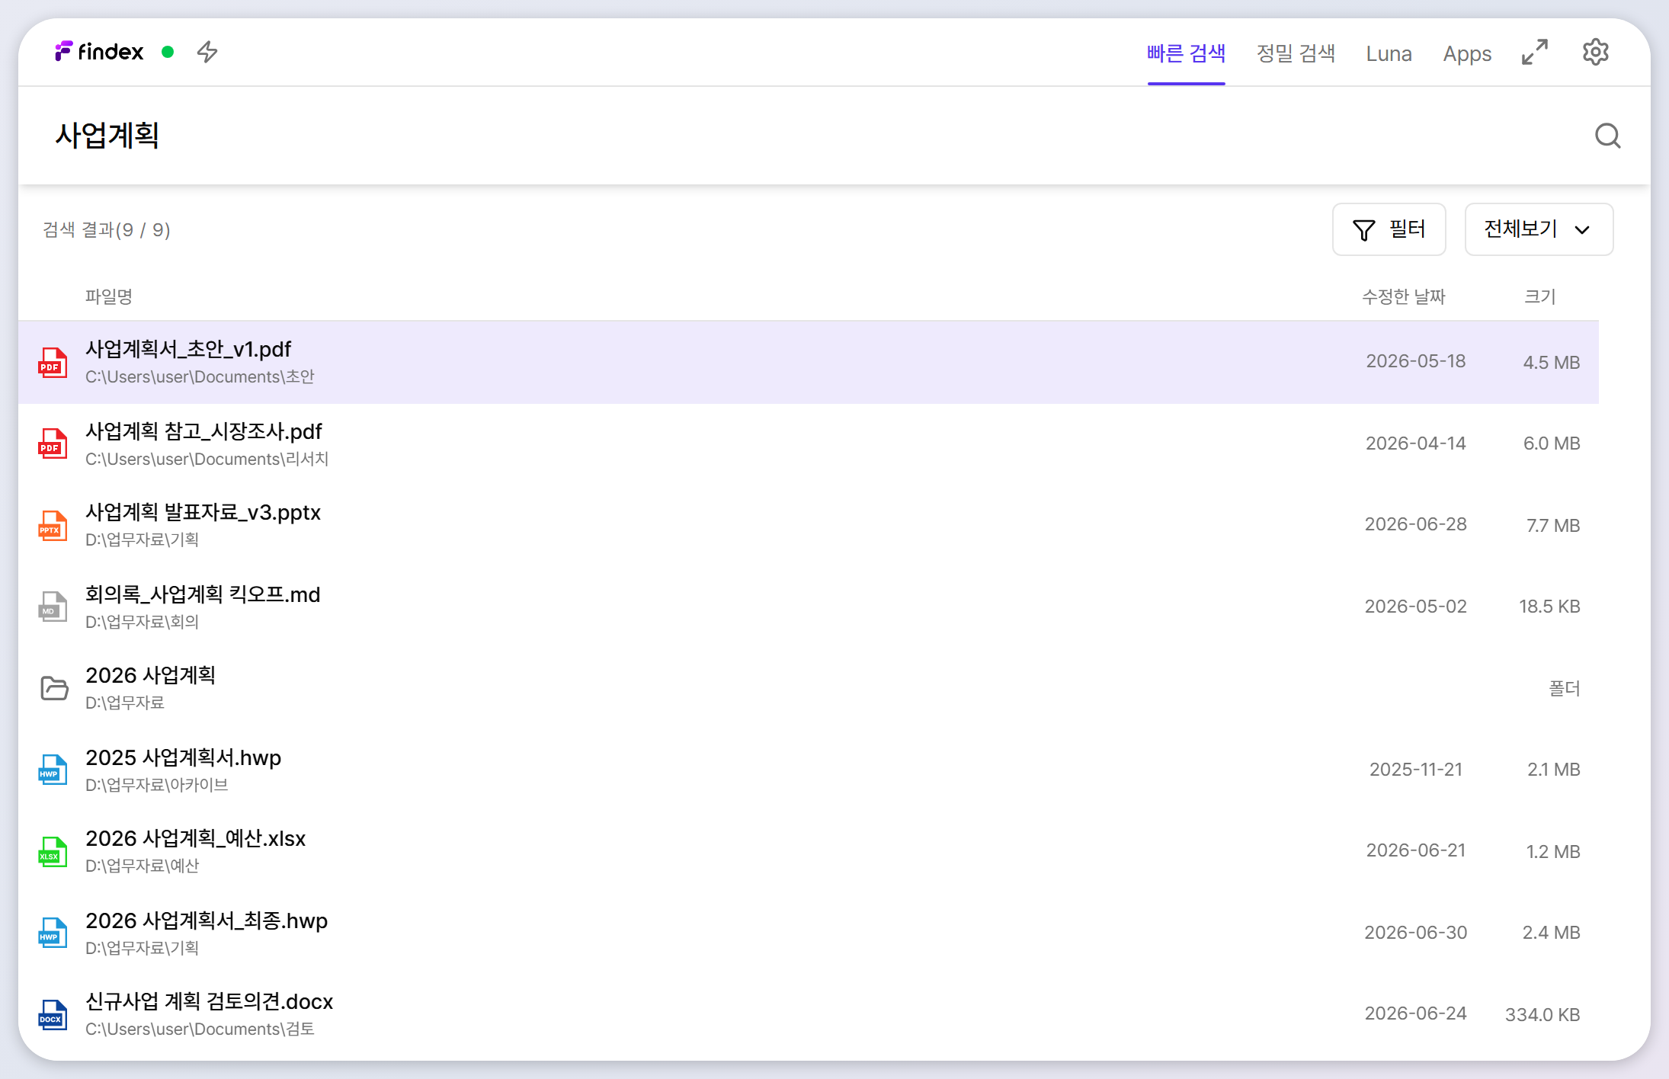Click the lightning bolt icon
The image size is (1669, 1079).
coord(207,52)
